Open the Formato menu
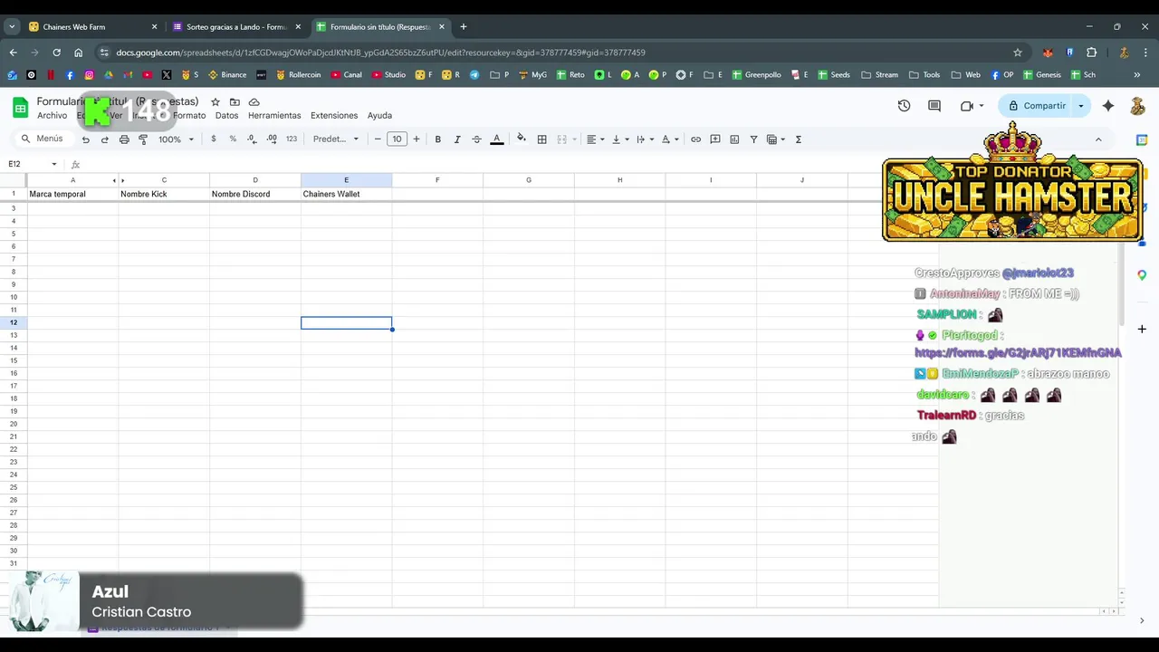Image resolution: width=1159 pixels, height=652 pixels. [x=189, y=116]
